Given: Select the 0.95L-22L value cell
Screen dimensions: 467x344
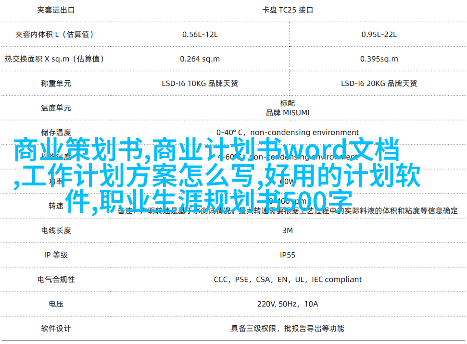Looking at the screenshot, I should click(379, 34).
